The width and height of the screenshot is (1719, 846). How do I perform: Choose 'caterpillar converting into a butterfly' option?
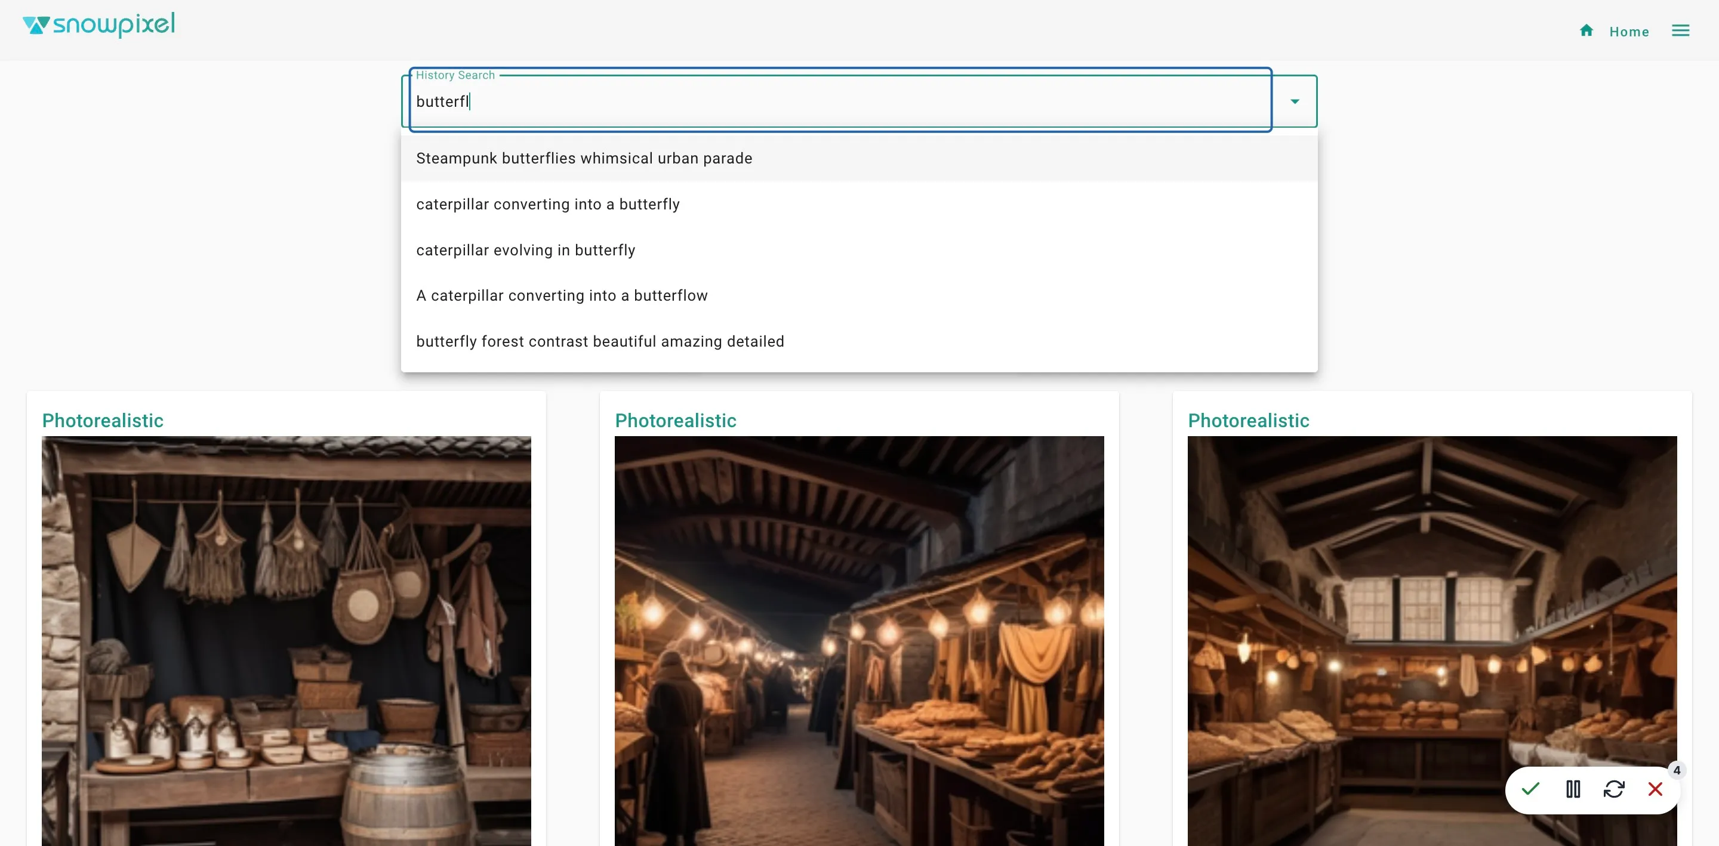[x=547, y=204]
